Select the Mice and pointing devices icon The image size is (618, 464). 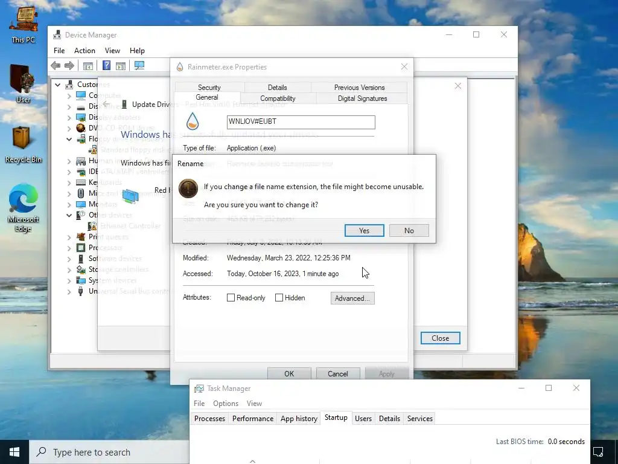81,193
